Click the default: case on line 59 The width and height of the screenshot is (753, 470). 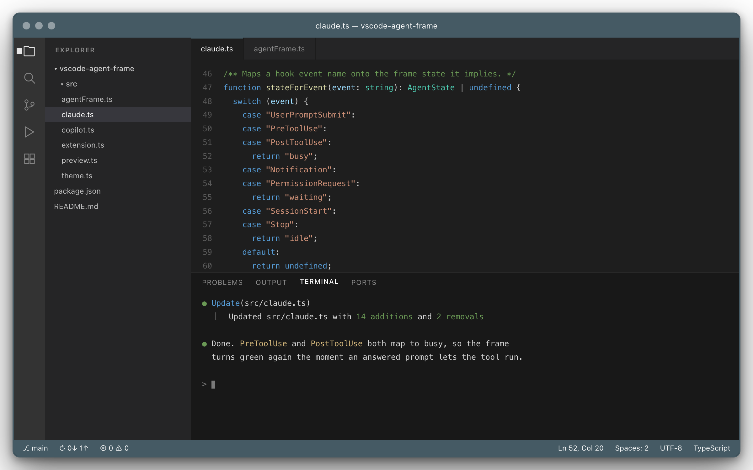point(261,252)
